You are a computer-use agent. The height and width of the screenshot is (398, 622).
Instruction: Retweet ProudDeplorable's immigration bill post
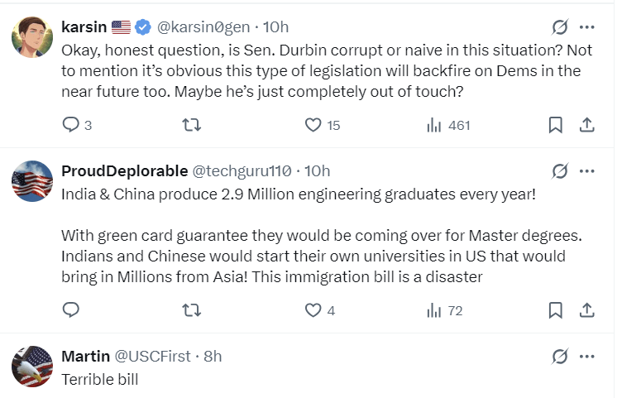click(x=191, y=310)
